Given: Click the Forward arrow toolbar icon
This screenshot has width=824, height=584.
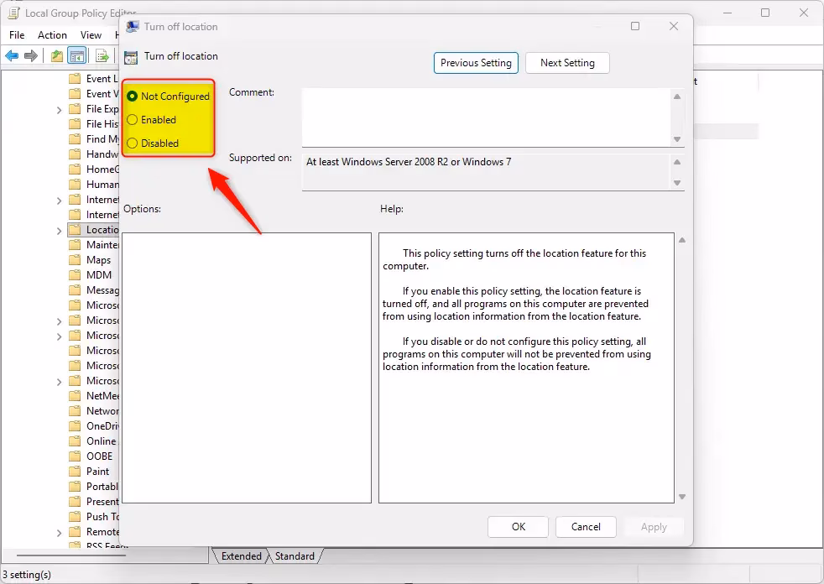Looking at the screenshot, I should coord(31,56).
